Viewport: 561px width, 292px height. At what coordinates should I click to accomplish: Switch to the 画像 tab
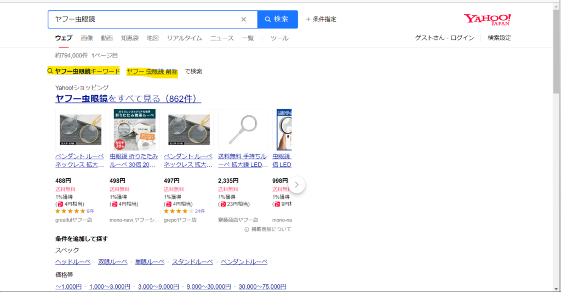[87, 38]
